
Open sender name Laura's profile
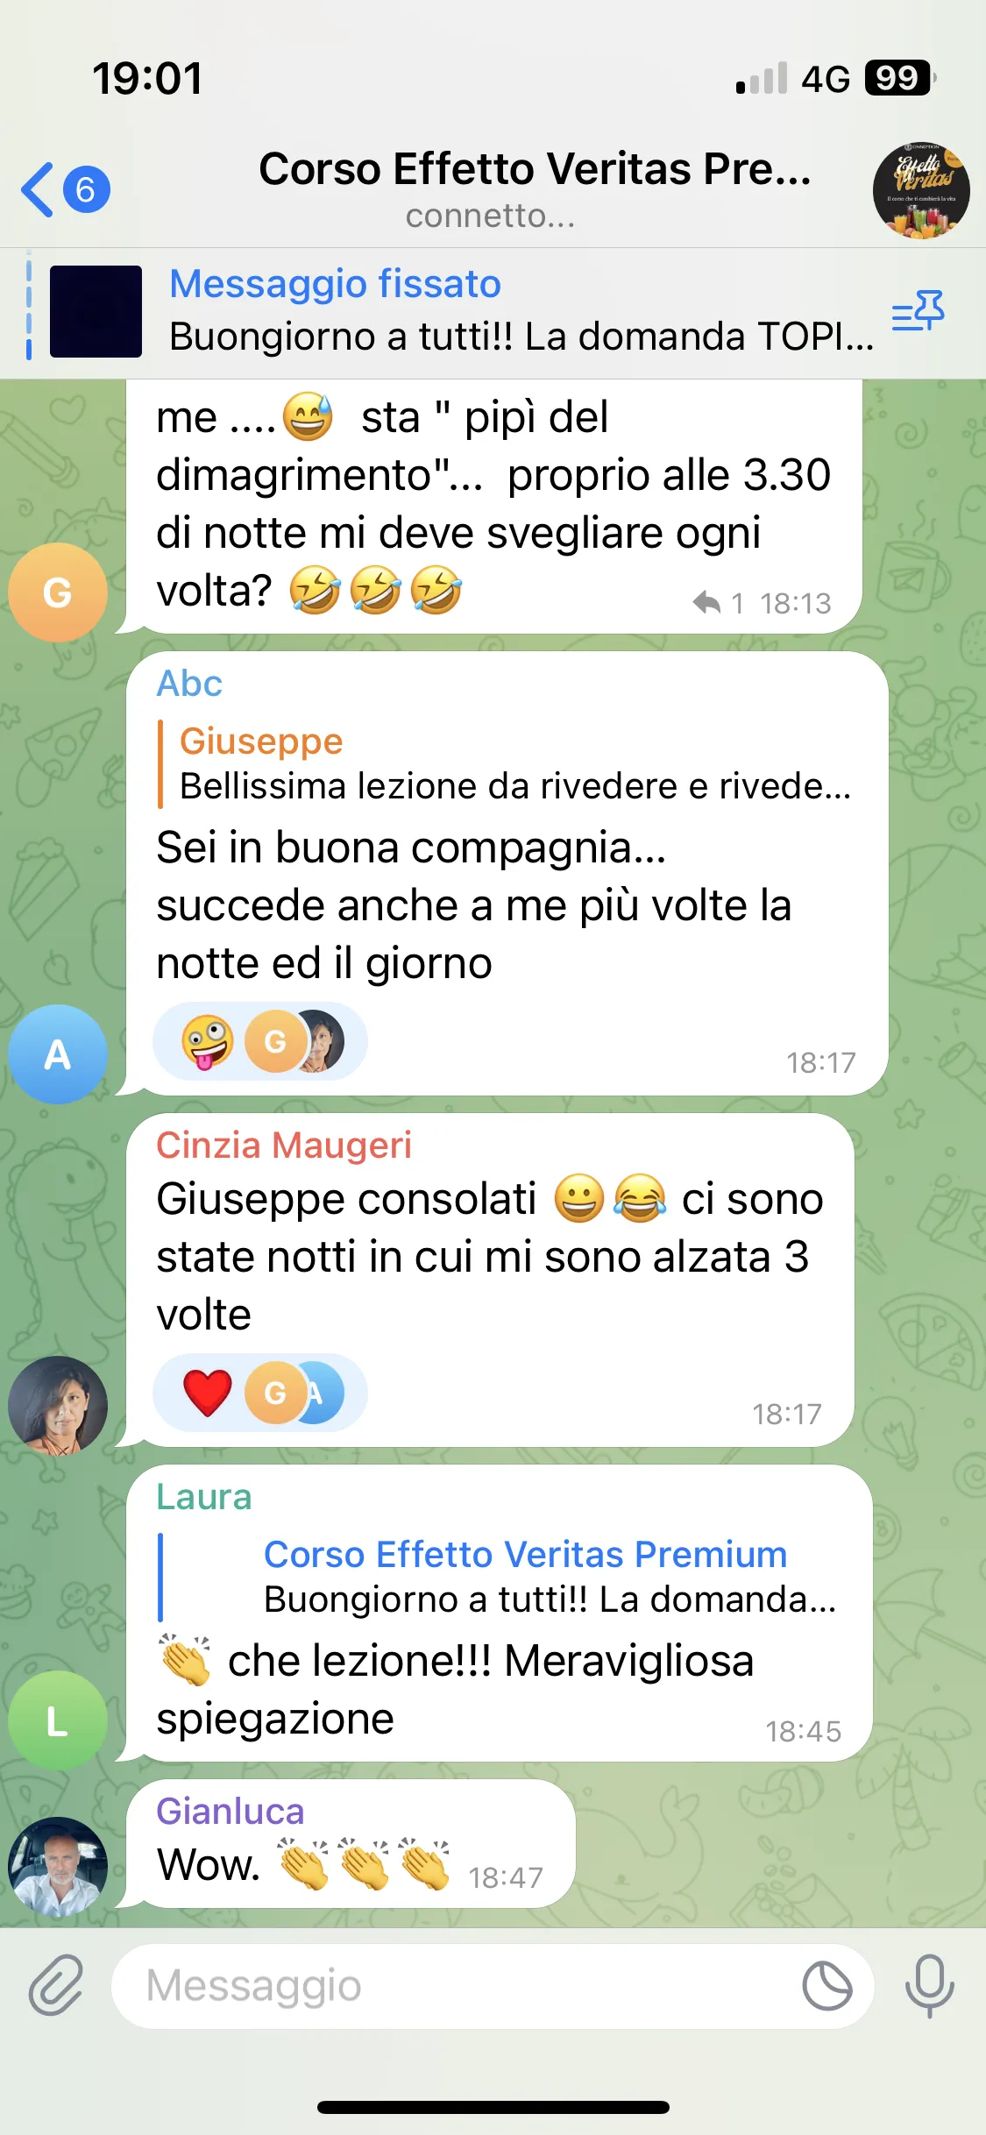click(x=204, y=1496)
